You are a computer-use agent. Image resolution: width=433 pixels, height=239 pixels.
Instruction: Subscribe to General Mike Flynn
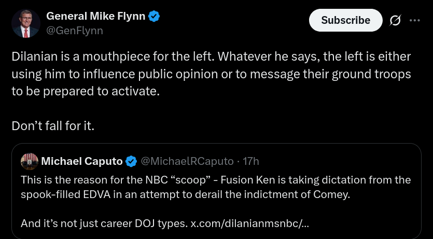(x=345, y=20)
